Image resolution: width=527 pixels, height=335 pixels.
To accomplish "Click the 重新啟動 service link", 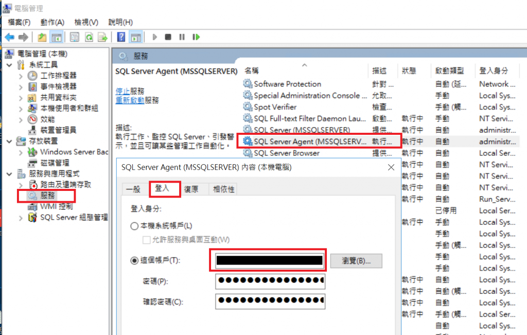I will (130, 100).
